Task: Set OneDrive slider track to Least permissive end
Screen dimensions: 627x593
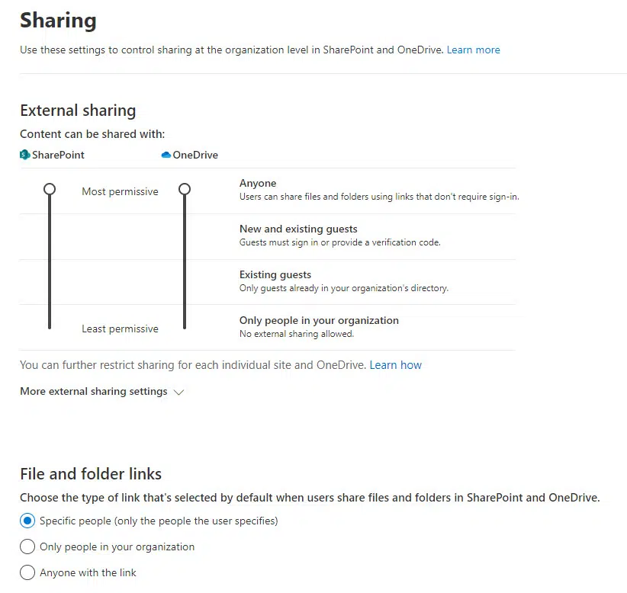Action: tap(185, 326)
